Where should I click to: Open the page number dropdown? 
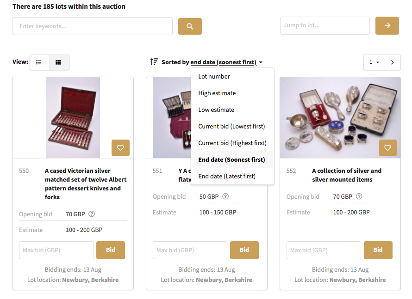(374, 62)
